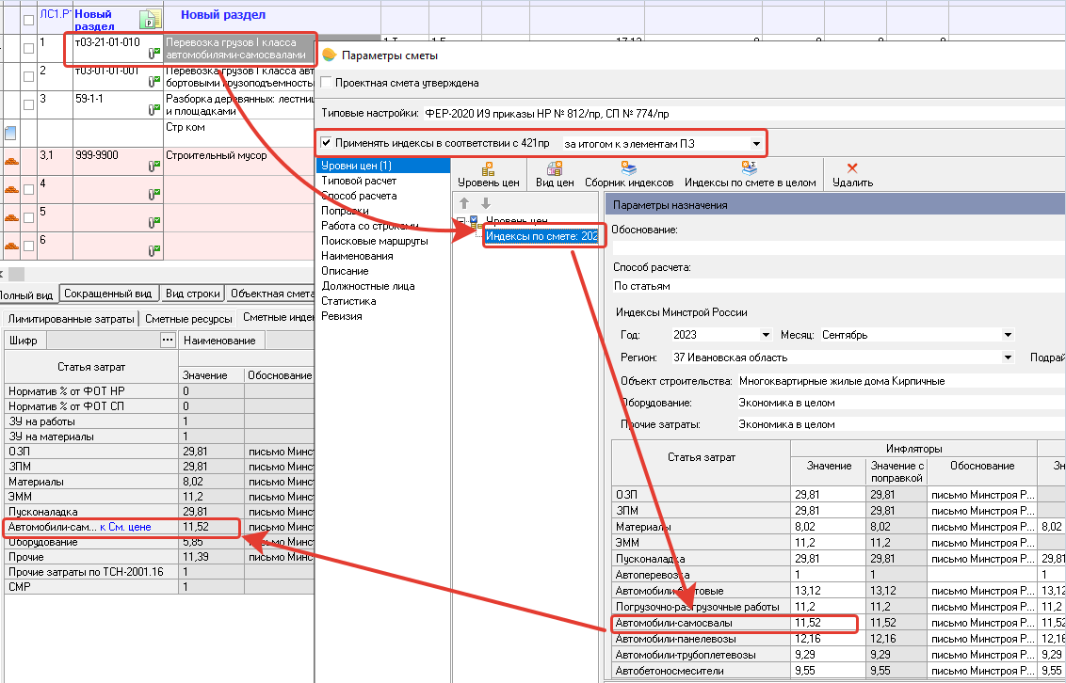The image size is (1066, 683).
Task: Click the Вид цен toolbar icon
Action: [555, 169]
